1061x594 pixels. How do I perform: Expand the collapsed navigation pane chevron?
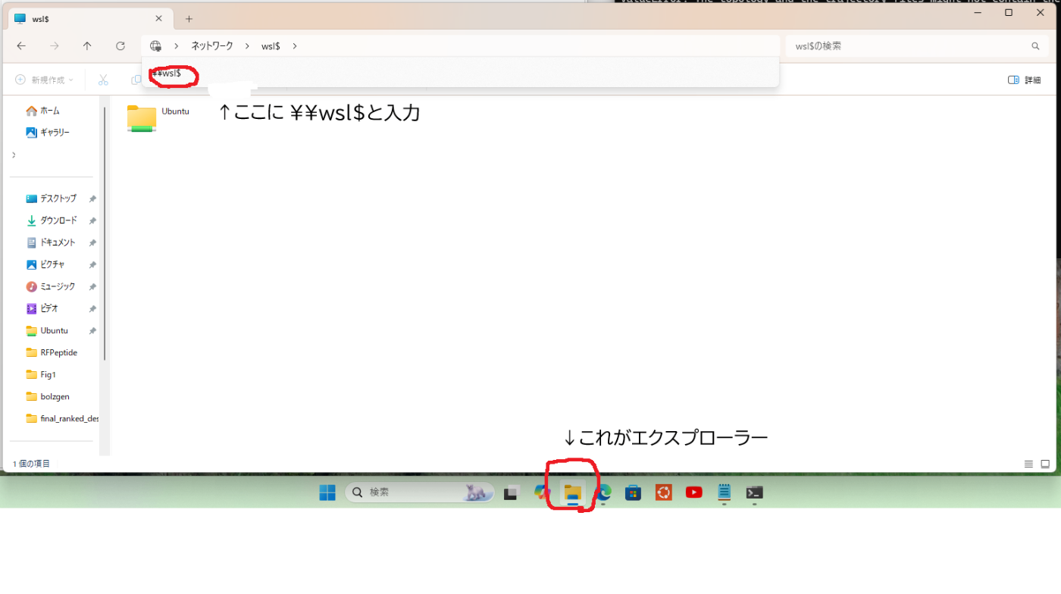14,155
